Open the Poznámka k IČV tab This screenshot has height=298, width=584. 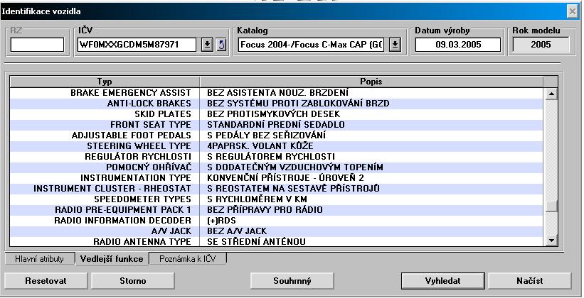[x=189, y=259]
